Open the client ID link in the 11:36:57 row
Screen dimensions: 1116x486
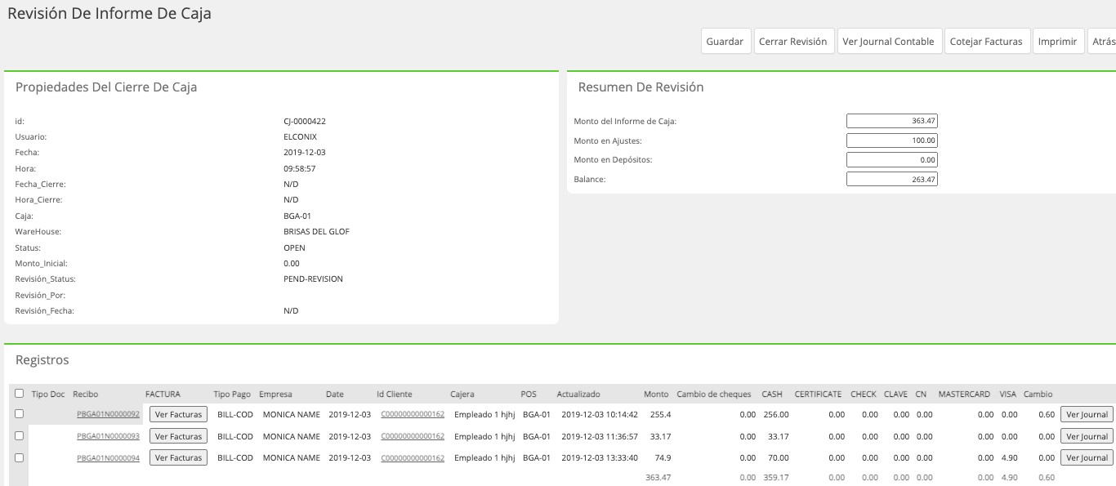click(413, 436)
